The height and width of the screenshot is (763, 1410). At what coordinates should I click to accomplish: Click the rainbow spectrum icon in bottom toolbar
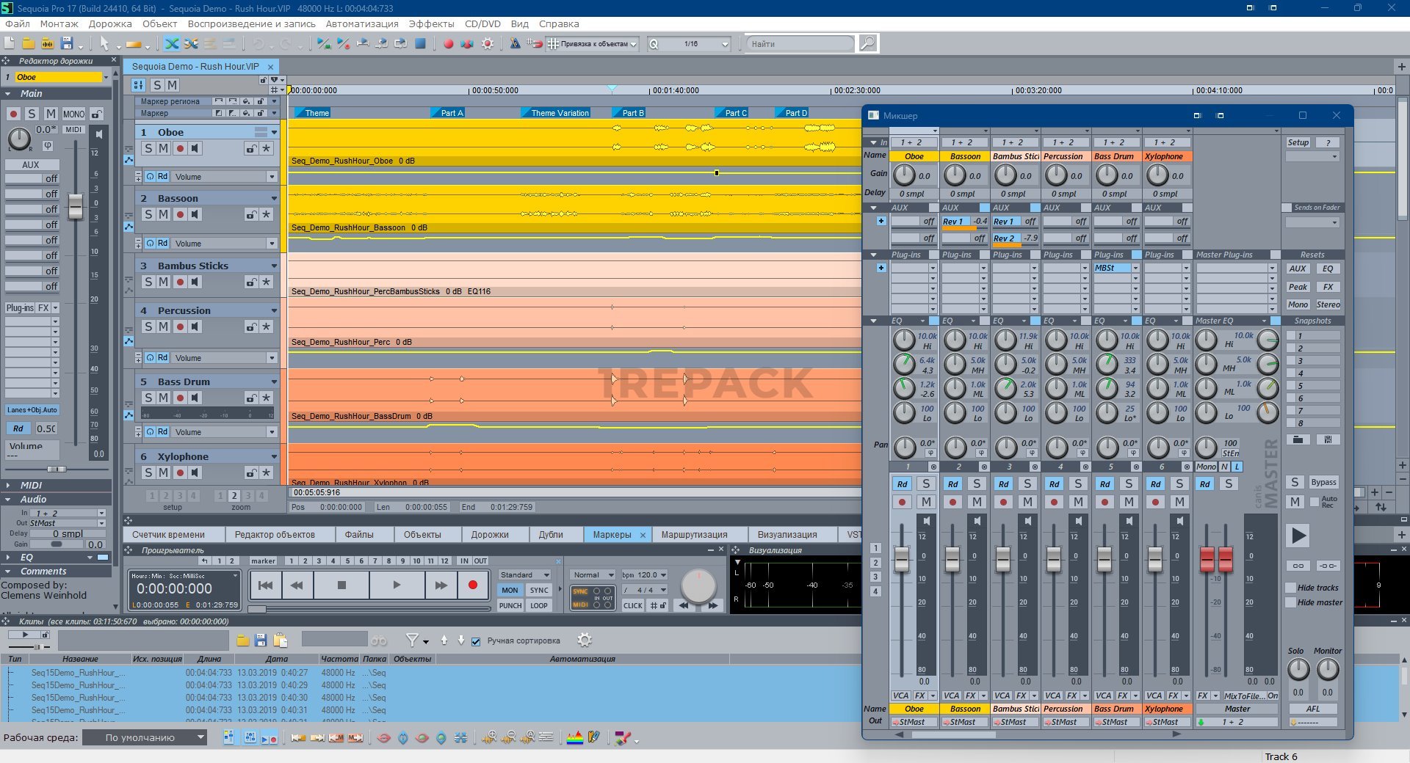click(574, 738)
